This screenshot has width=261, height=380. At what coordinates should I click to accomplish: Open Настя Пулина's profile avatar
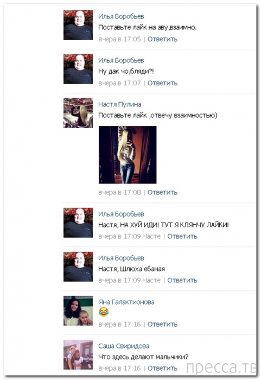[78, 113]
